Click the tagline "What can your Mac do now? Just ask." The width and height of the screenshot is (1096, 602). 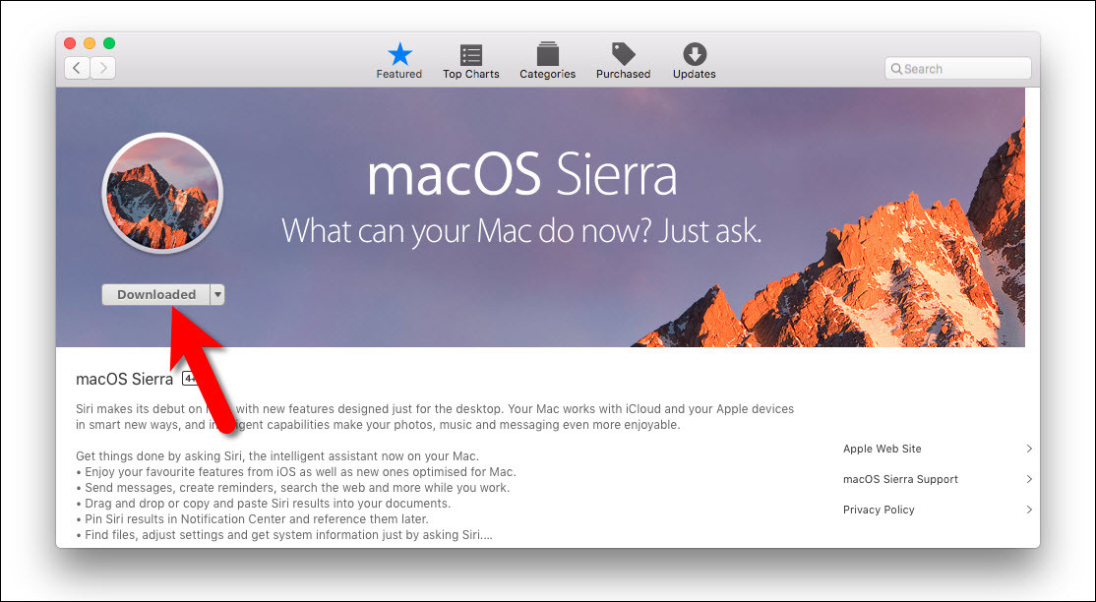pyautogui.click(x=521, y=231)
